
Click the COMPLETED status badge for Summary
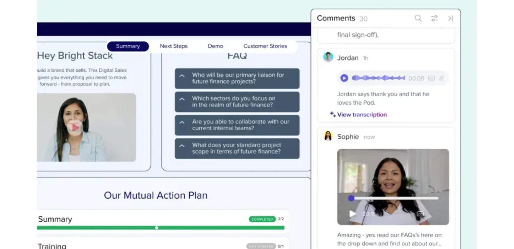point(262,219)
